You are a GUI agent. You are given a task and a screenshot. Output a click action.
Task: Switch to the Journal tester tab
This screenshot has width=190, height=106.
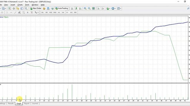click(x=35, y=103)
